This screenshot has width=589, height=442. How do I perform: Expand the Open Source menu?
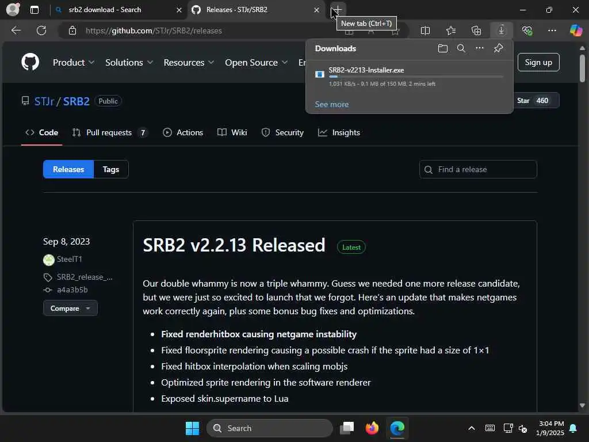pyautogui.click(x=256, y=62)
